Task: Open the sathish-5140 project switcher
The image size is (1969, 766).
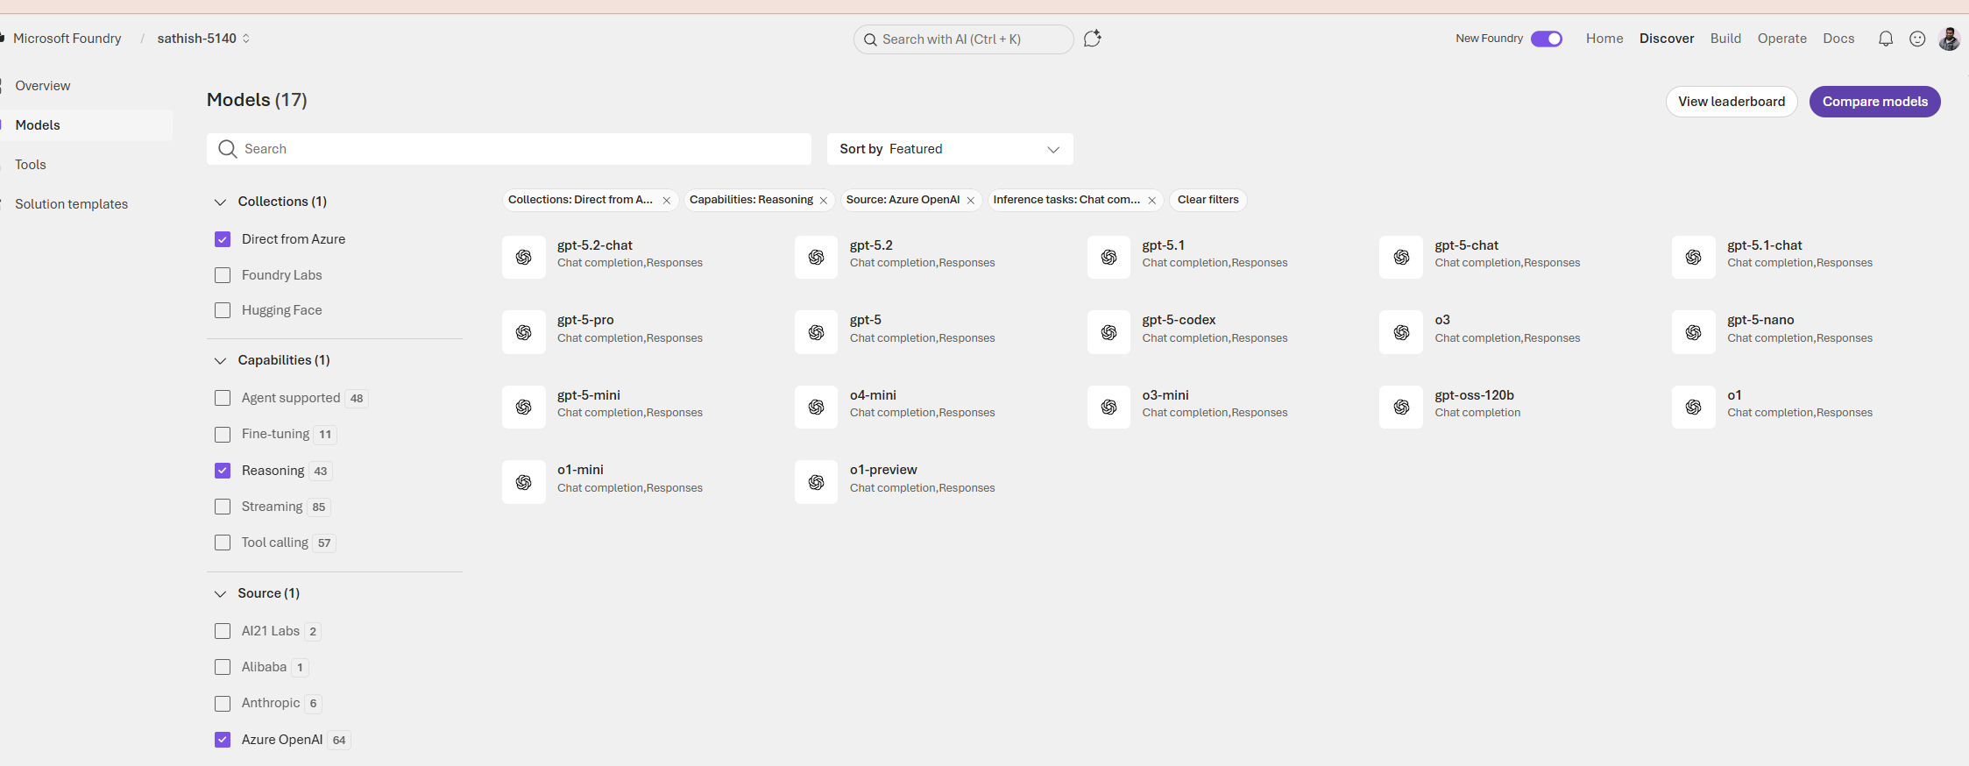Action: [x=203, y=39]
